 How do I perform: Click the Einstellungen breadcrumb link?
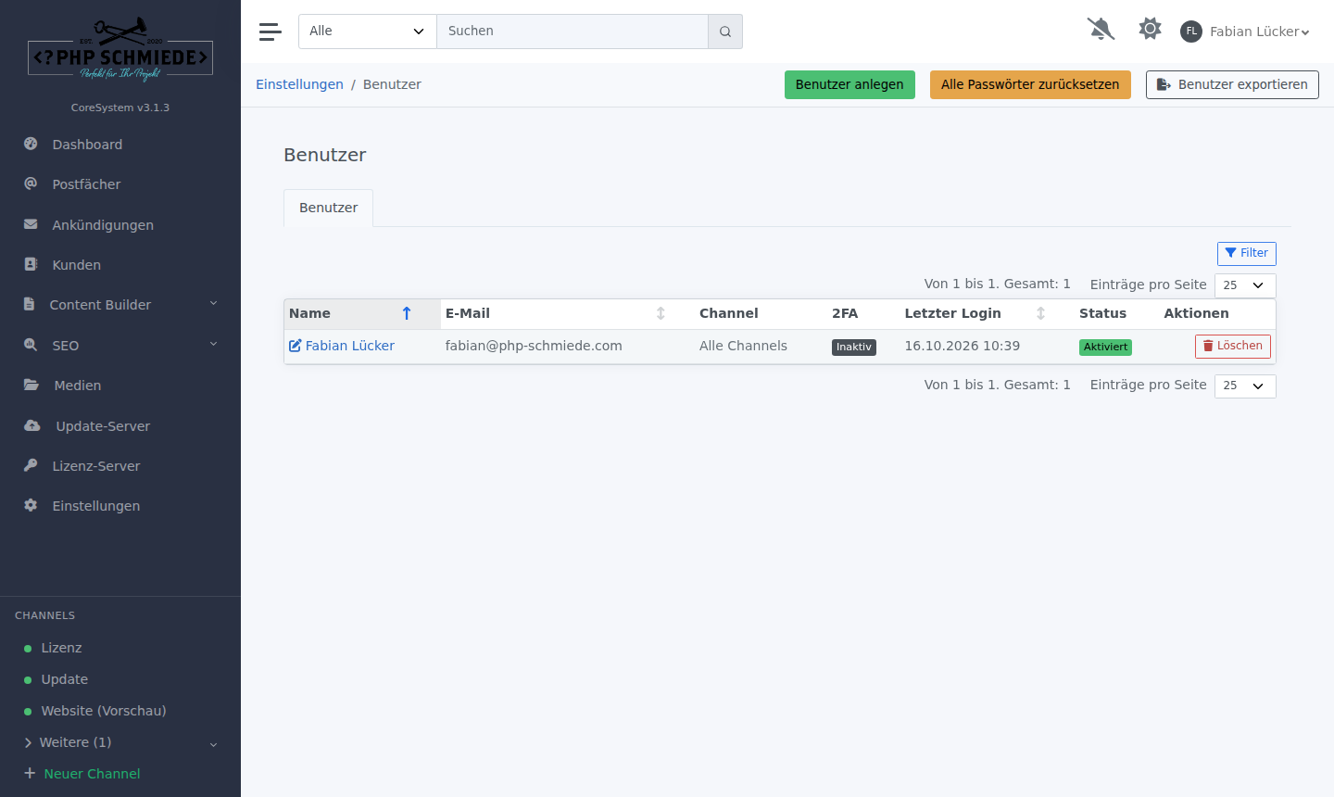coord(299,84)
